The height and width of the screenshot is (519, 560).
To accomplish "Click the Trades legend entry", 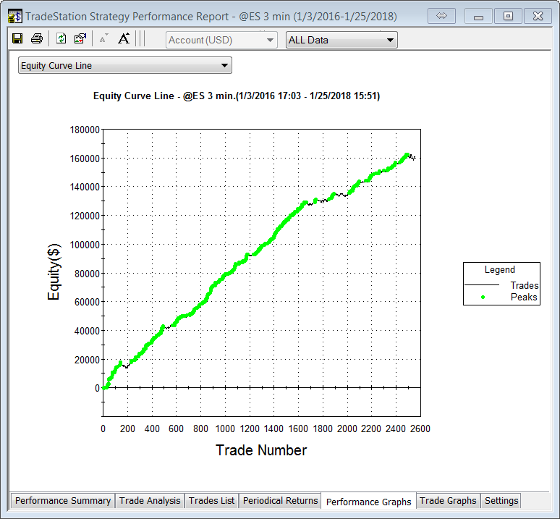I will tap(524, 286).
